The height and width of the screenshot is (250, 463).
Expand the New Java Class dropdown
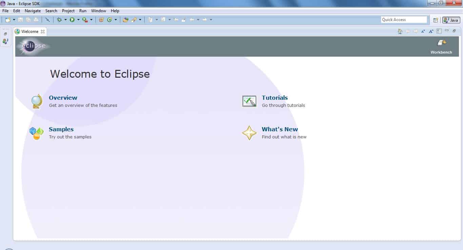116,20
